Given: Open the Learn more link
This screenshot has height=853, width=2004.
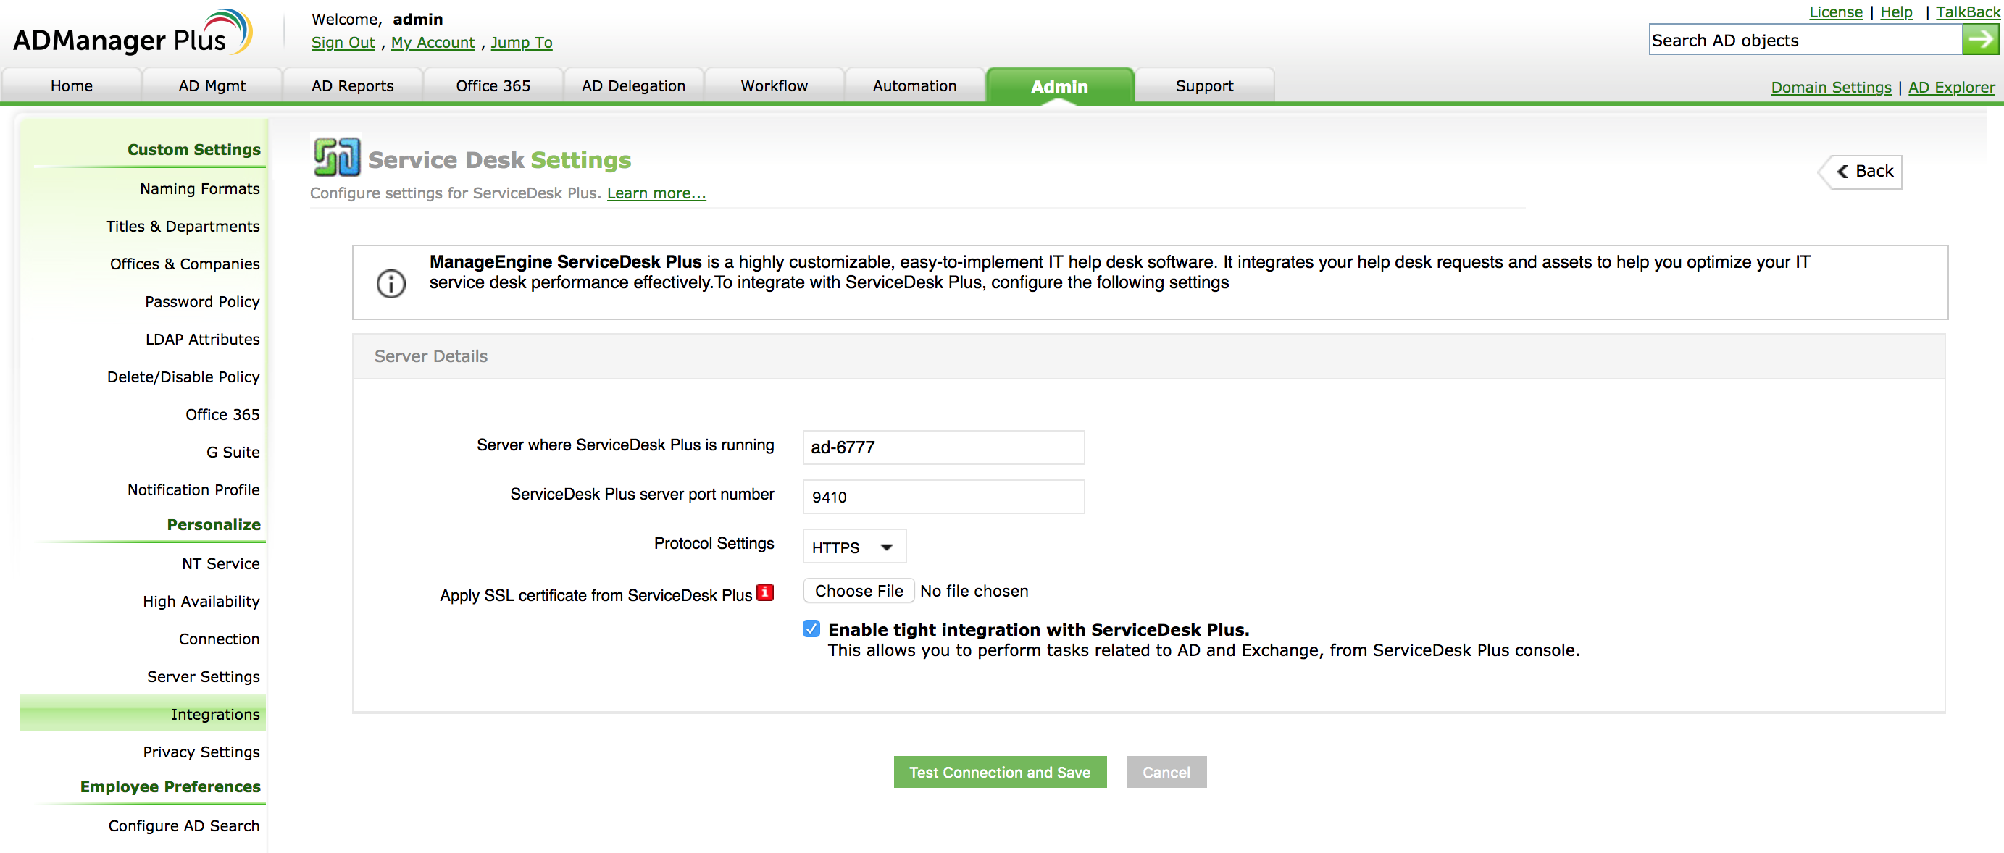Looking at the screenshot, I should 656,193.
